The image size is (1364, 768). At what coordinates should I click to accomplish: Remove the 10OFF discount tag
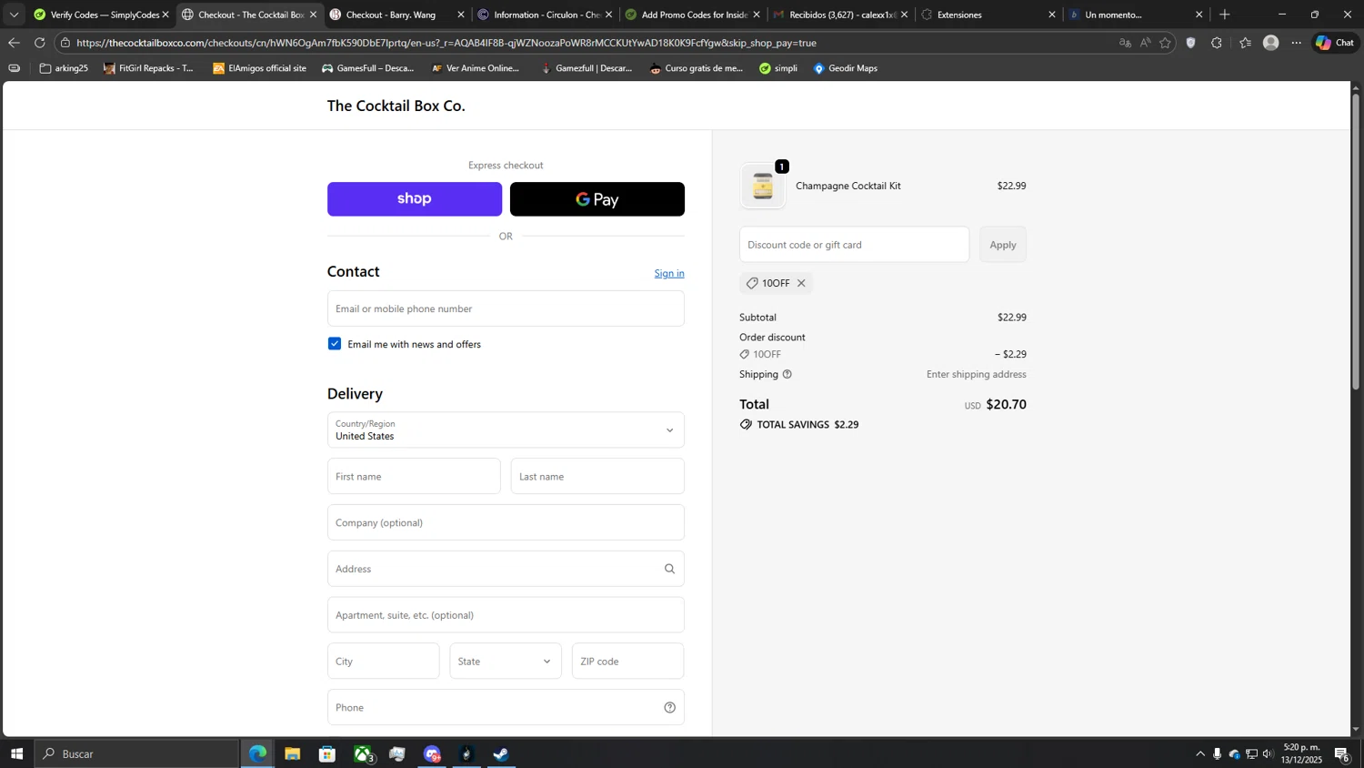[x=801, y=283]
